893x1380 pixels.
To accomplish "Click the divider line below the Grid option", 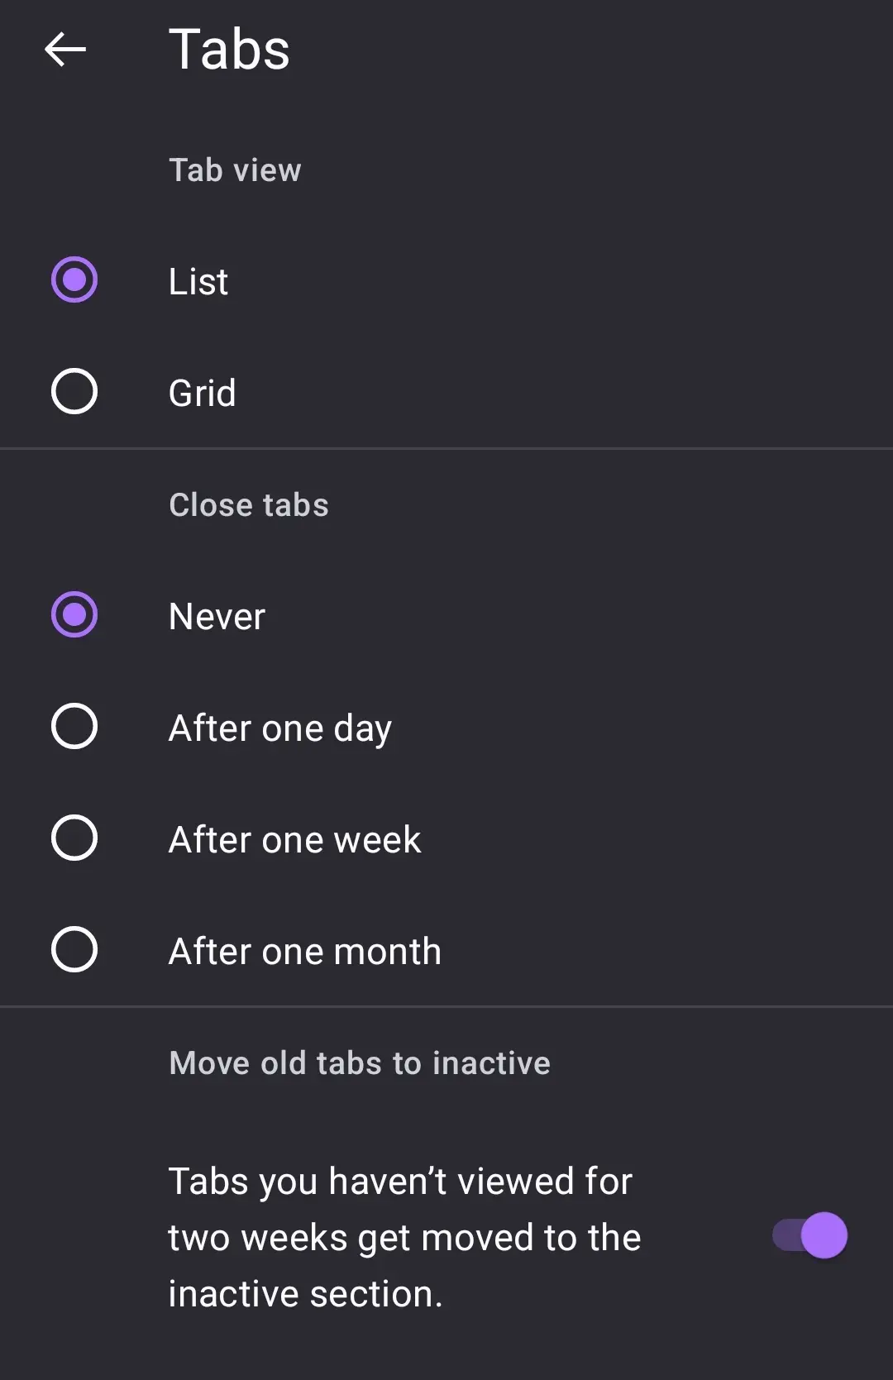I will coord(446,448).
